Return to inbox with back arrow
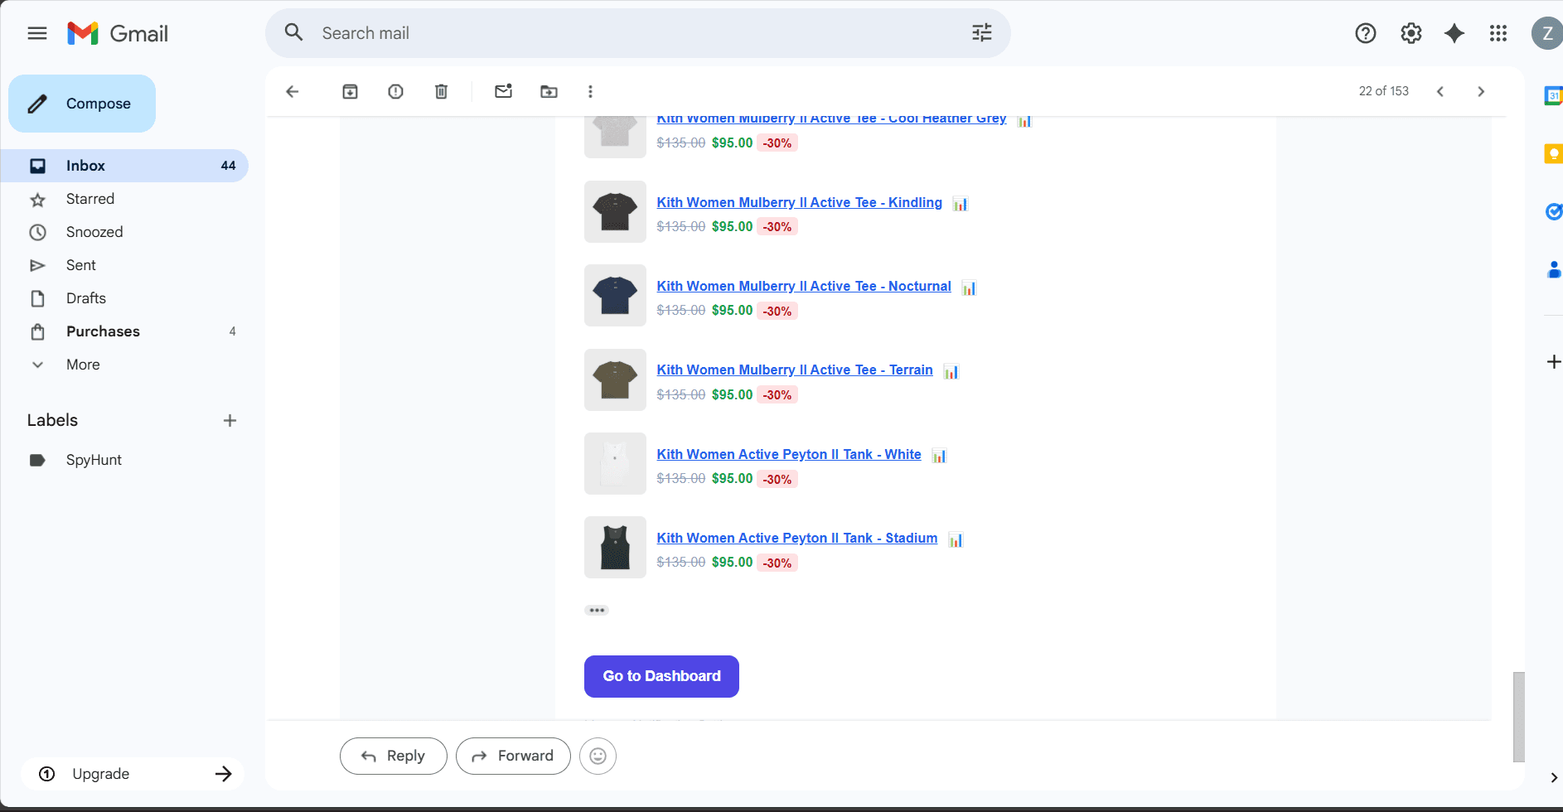This screenshot has width=1563, height=812. coord(292,91)
